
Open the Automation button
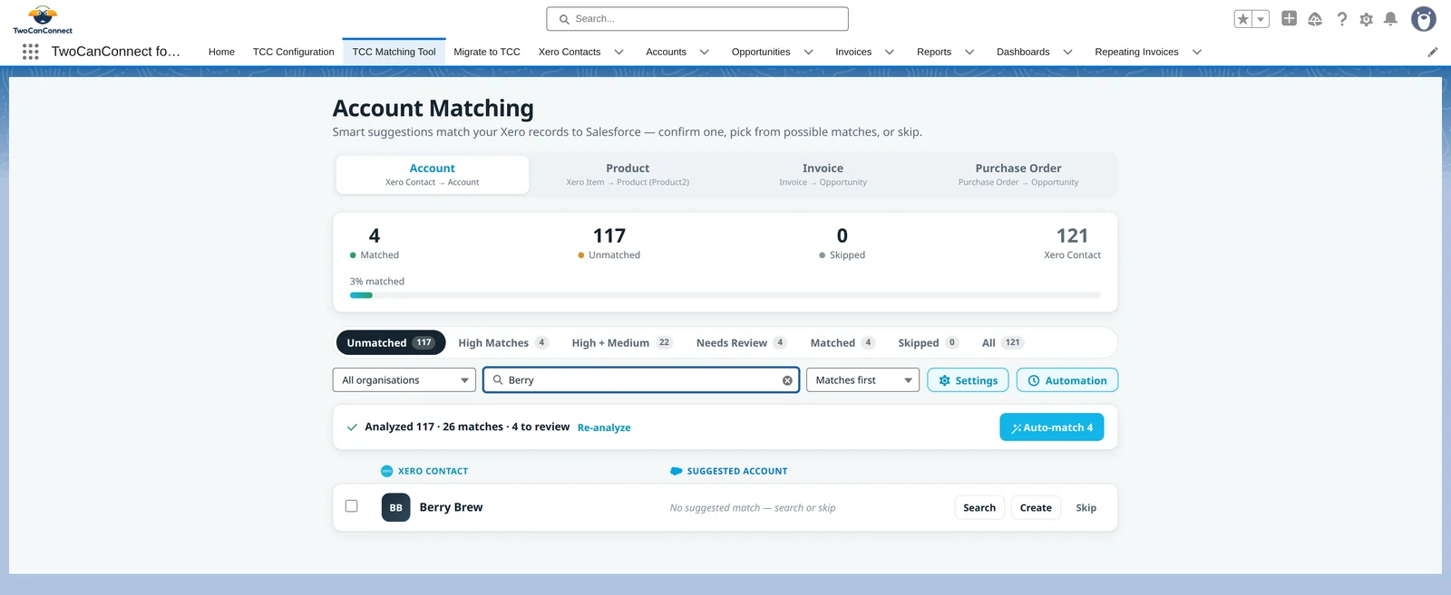coord(1067,380)
